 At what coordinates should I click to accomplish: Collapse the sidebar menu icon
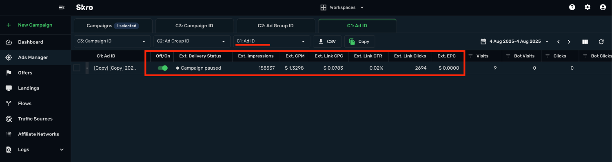tap(62, 7)
